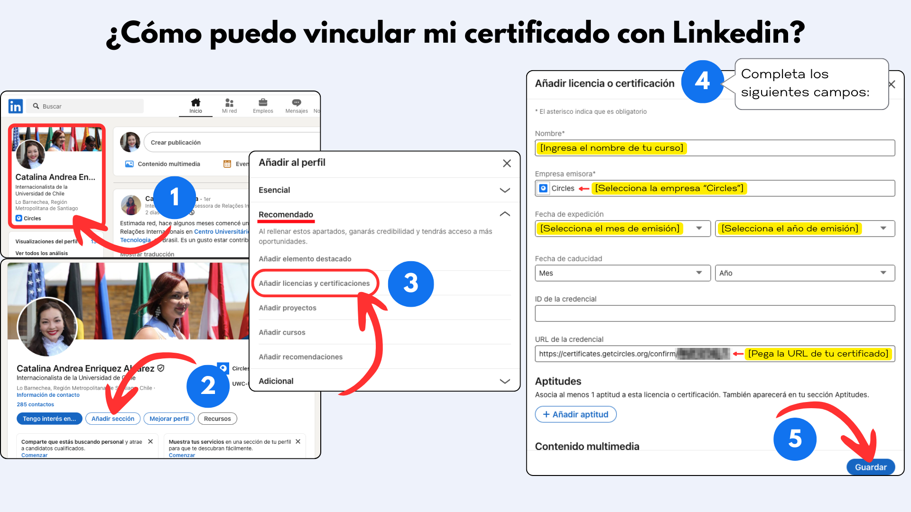Click the Buscar search field
This screenshot has height=512, width=911.
coord(85,106)
